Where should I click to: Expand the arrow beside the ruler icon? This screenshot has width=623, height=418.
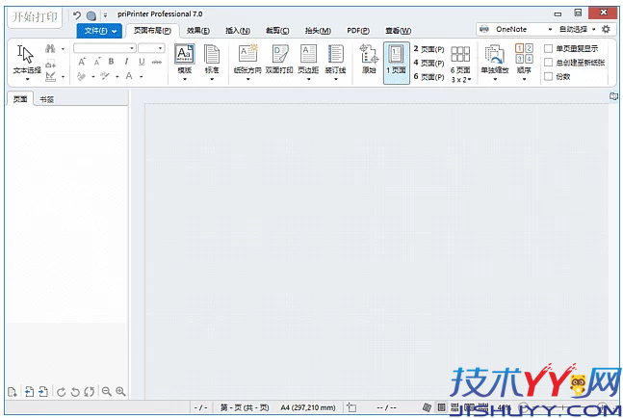(x=63, y=76)
